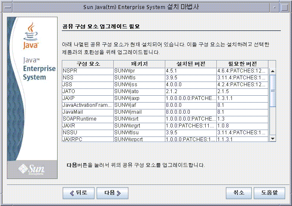Click installed version 4.0.0.0 cell
Image resolution: width=292 pixels, height=206 pixels.
(191, 85)
